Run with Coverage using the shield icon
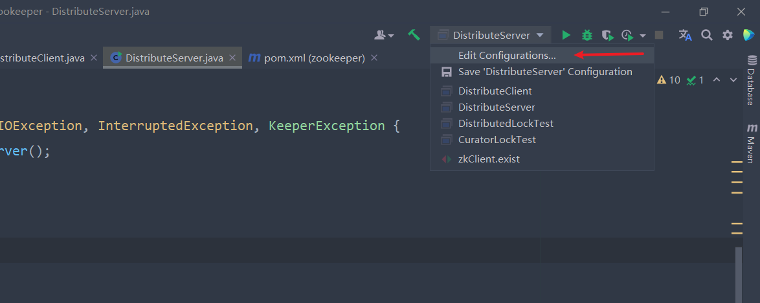 607,36
